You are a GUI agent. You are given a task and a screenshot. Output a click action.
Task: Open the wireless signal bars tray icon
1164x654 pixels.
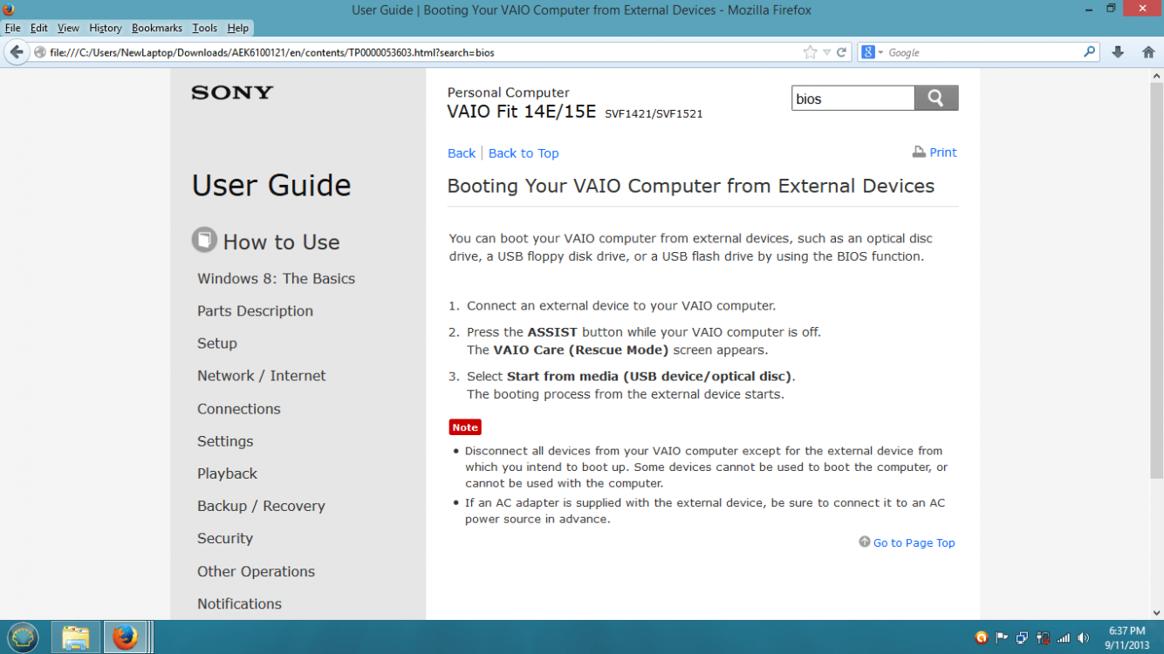click(x=1063, y=638)
